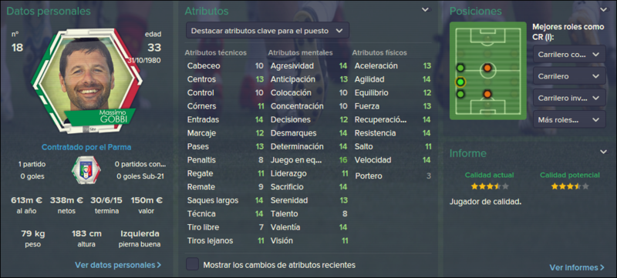Click Contratado por el Parma link

coord(86,147)
